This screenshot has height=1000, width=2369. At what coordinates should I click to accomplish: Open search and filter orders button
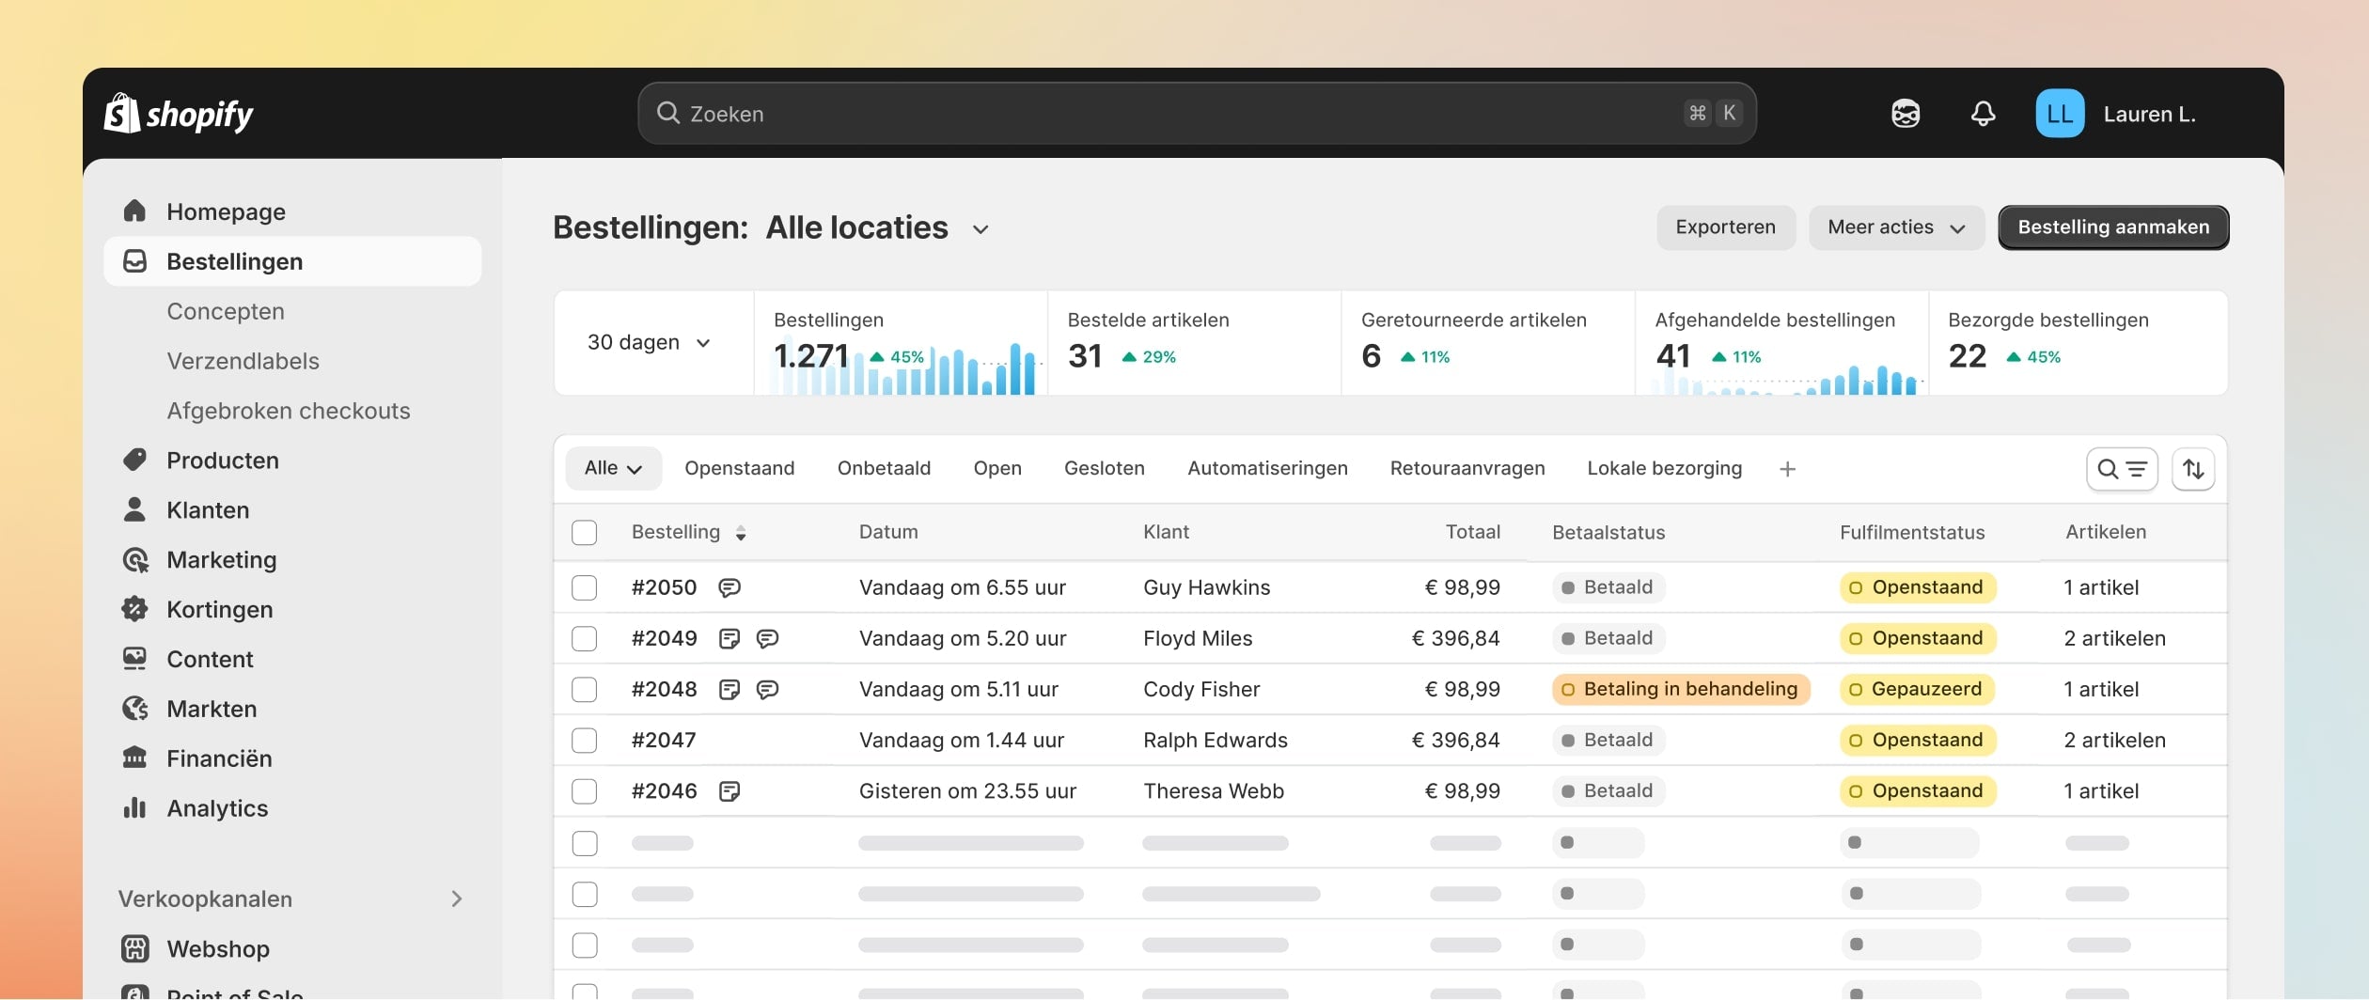coord(2122,469)
